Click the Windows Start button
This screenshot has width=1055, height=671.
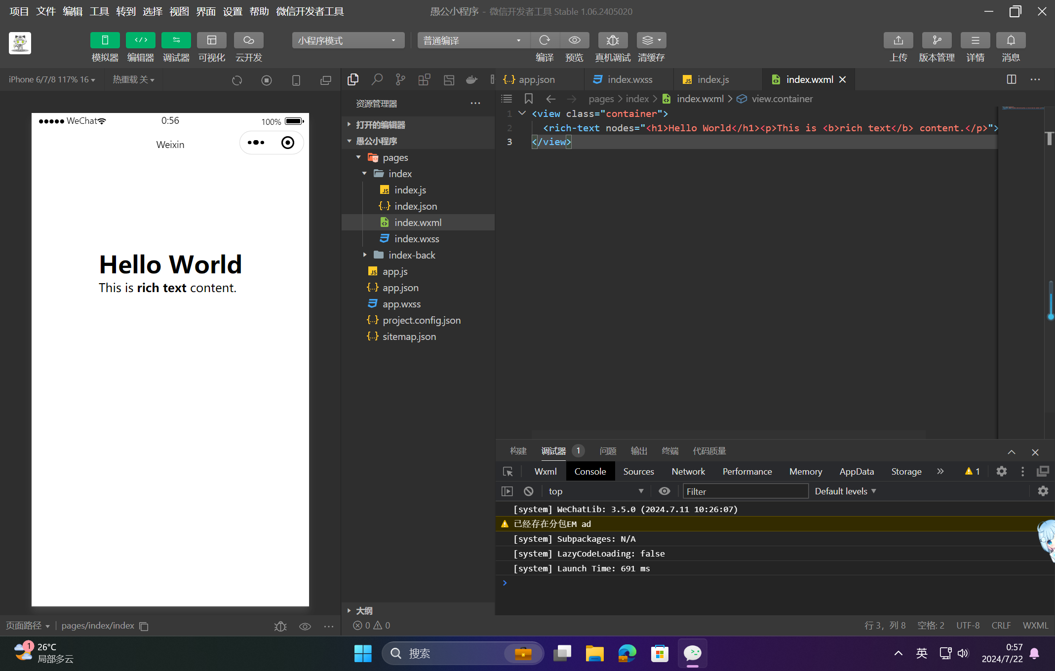(363, 653)
